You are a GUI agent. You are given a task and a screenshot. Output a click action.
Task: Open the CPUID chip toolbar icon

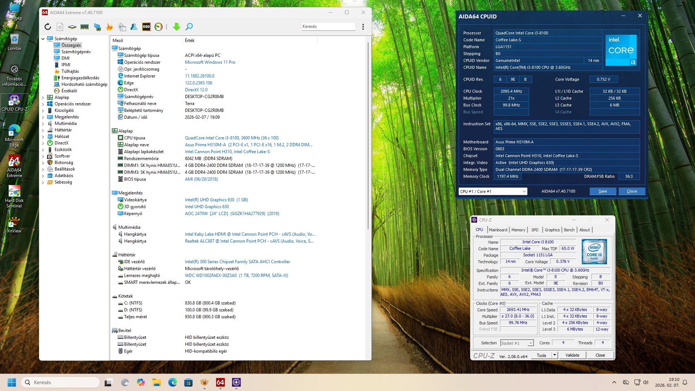pyautogui.click(x=72, y=26)
